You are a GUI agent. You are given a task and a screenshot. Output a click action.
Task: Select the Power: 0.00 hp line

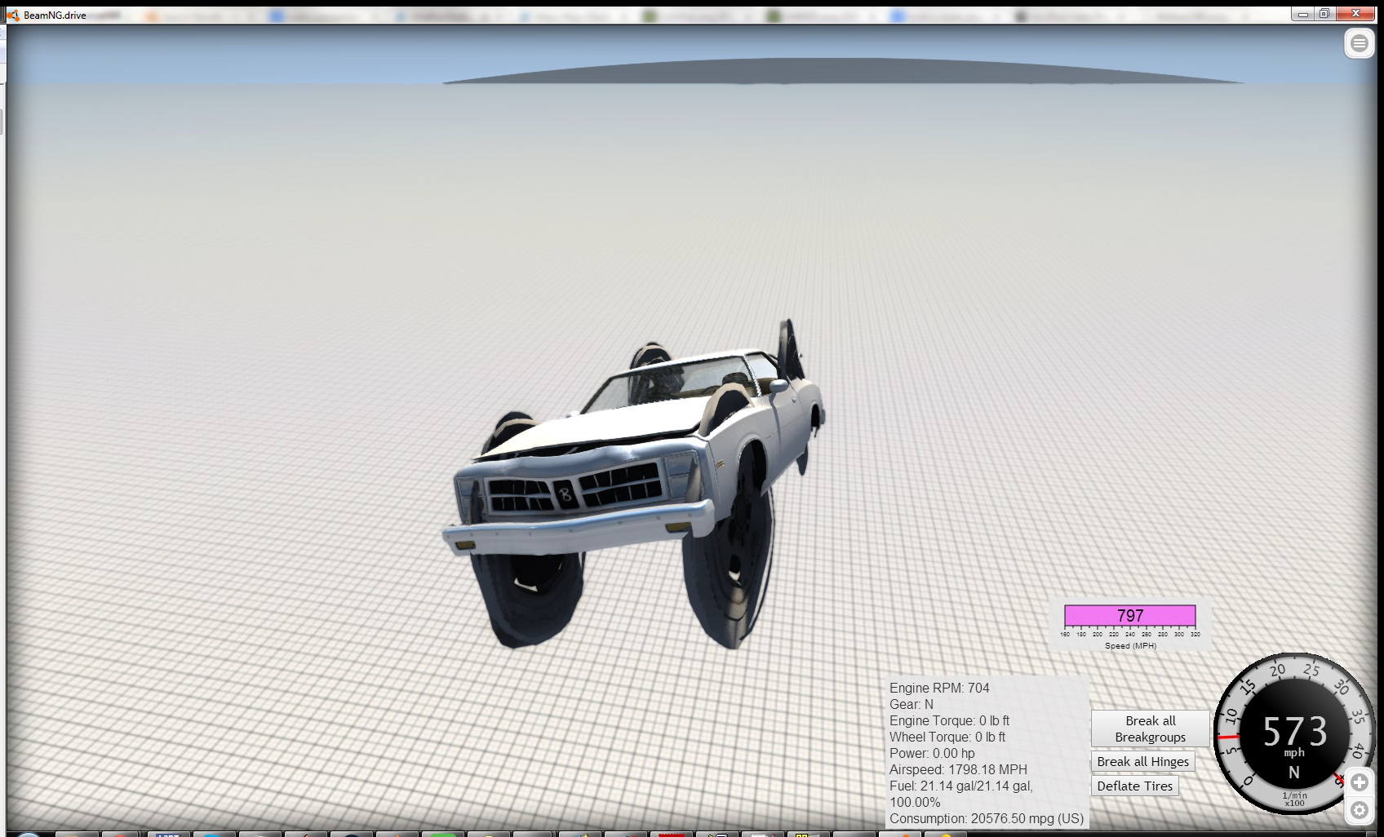coord(932,753)
